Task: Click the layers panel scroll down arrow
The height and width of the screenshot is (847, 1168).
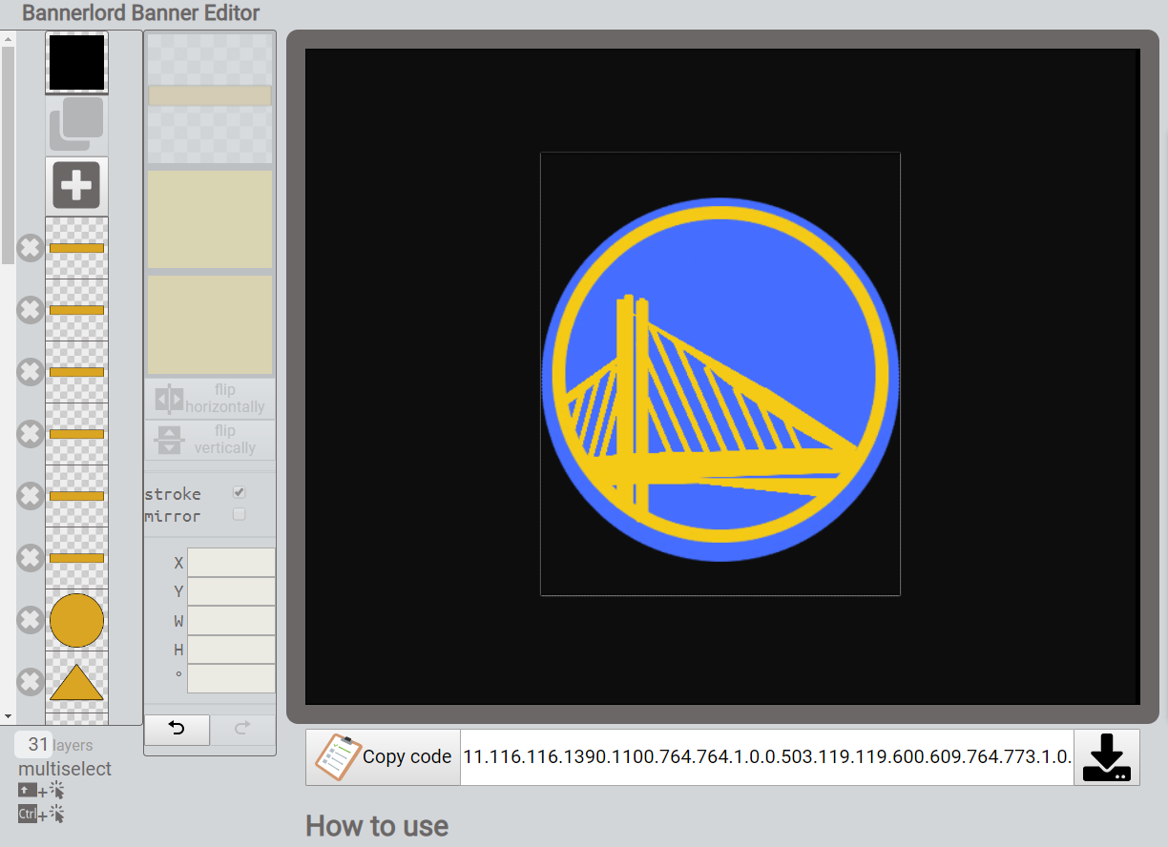Action: tap(8, 716)
